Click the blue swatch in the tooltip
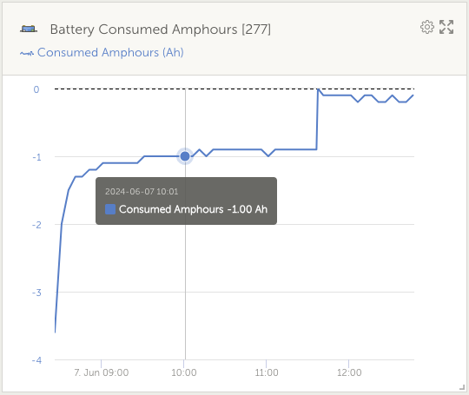The width and height of the screenshot is (469, 395). (110, 209)
